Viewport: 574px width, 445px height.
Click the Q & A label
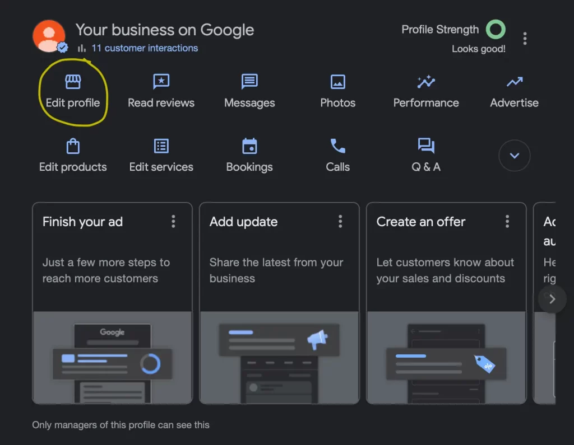coord(426,167)
